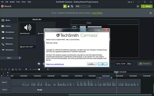Viewport: 154px width, 96px height.
Task: Open the View menu
Action: coord(18,2)
